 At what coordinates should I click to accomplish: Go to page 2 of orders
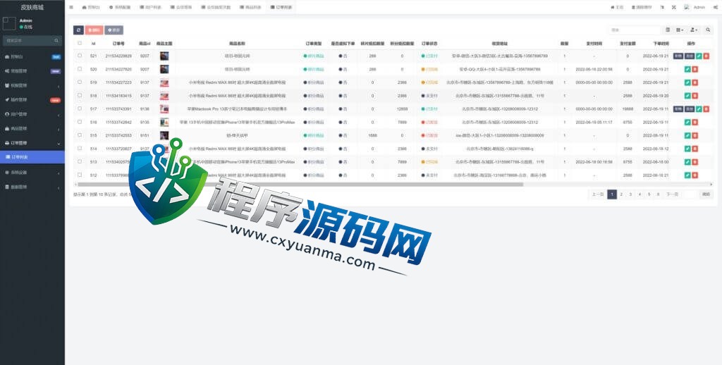pos(621,194)
